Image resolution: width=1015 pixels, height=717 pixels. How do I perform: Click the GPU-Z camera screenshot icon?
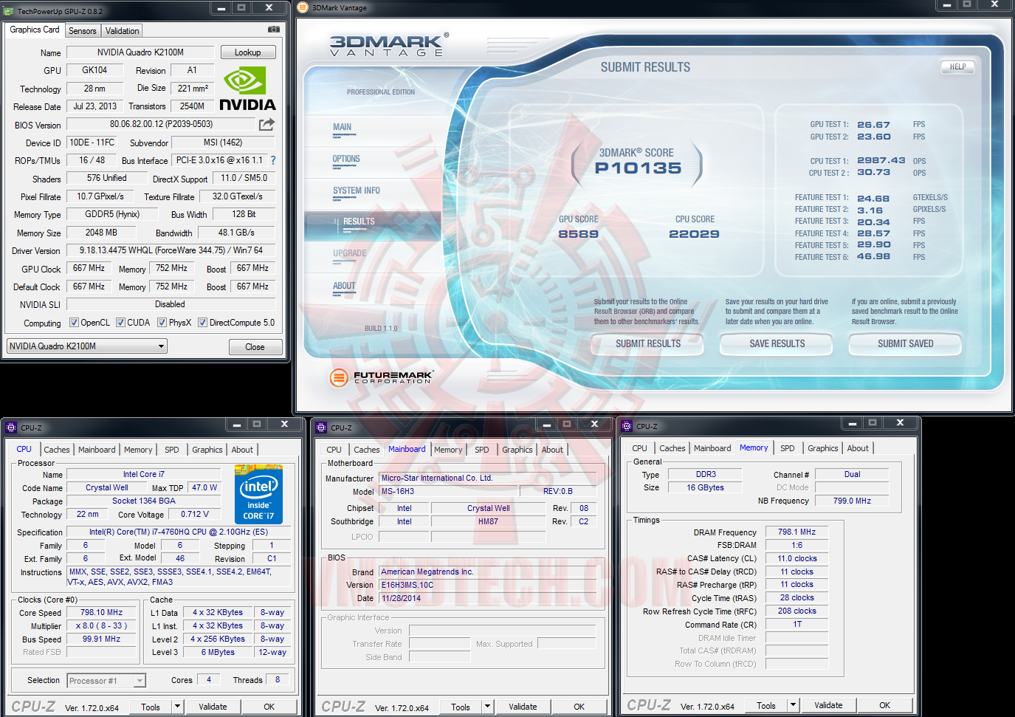(x=273, y=30)
